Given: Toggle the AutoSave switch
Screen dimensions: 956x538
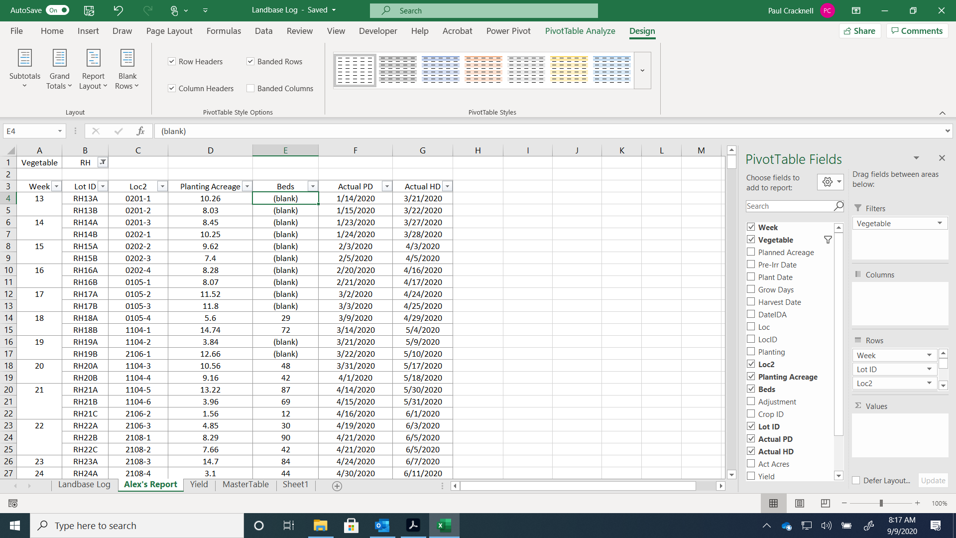Looking at the screenshot, I should tap(57, 10).
